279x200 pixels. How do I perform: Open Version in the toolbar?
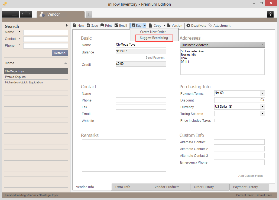point(175,26)
